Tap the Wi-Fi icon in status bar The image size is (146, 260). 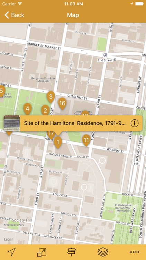tap(20, 4)
